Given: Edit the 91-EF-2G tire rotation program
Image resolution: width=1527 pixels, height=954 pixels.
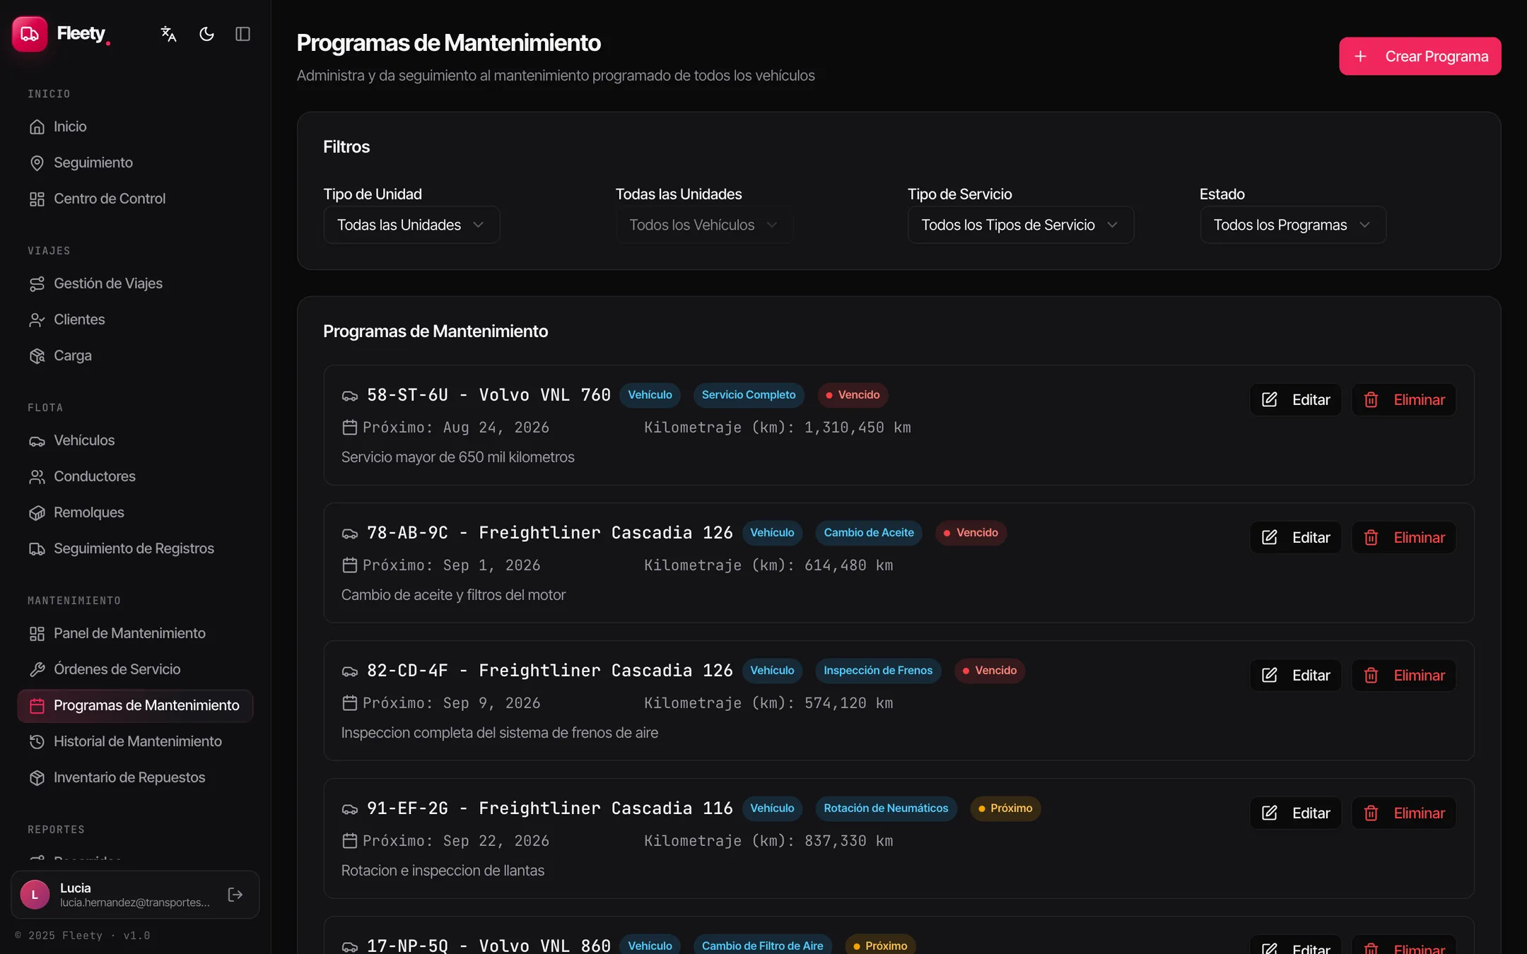Looking at the screenshot, I should pos(1295,813).
